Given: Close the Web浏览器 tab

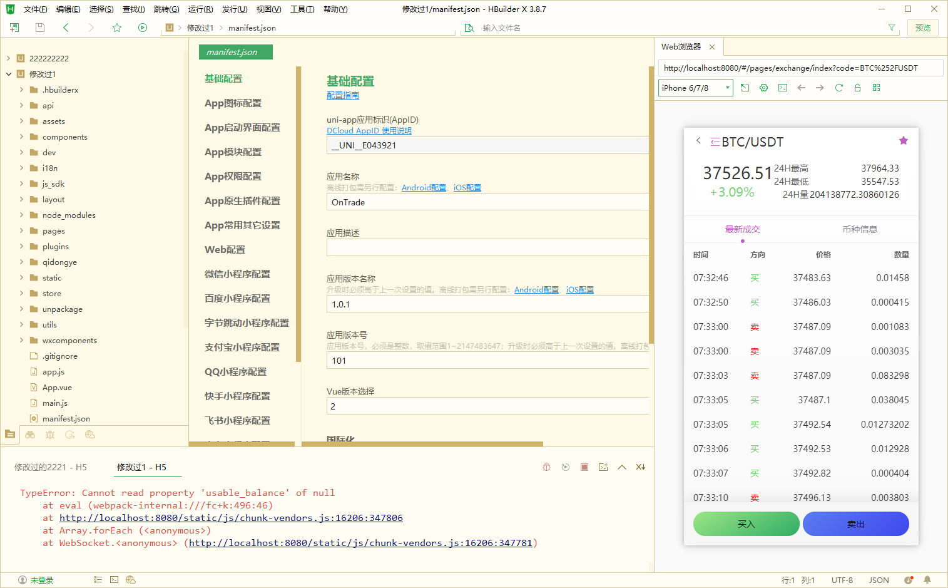Looking at the screenshot, I should [712, 47].
